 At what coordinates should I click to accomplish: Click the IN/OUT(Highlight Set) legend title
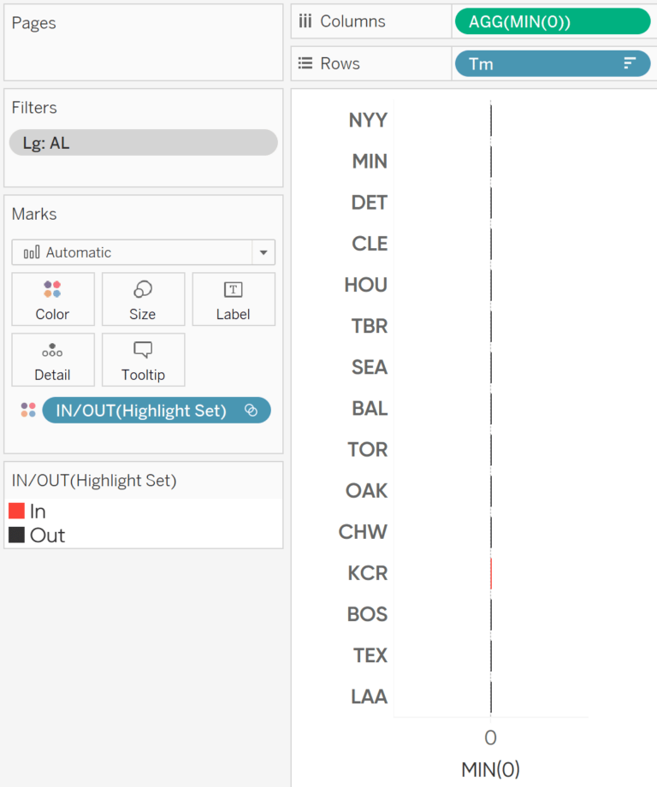pyautogui.click(x=93, y=480)
